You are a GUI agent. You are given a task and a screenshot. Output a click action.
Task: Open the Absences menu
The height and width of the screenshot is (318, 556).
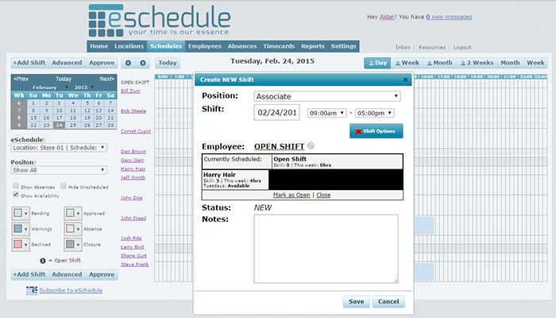point(242,46)
